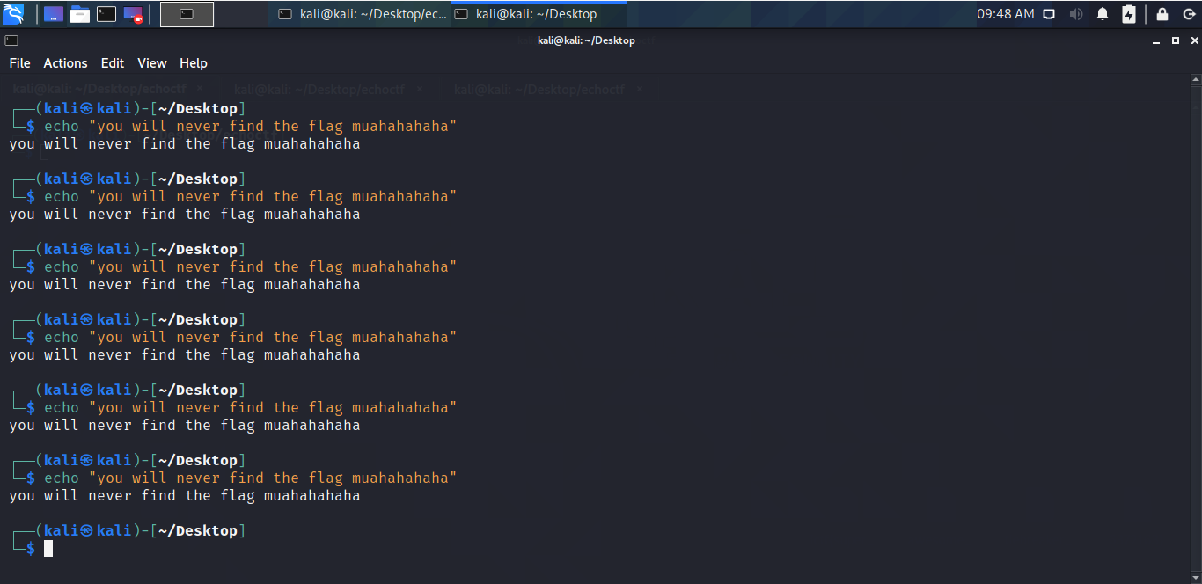Open the View menu

click(x=152, y=63)
